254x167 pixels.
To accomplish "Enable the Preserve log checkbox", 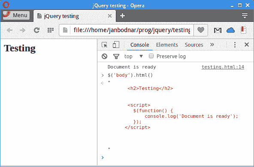I will [x=151, y=56].
